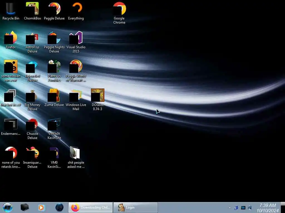Click the Endermanc... desktop icon
Viewport: 285px width, 213px height.
click(11, 127)
